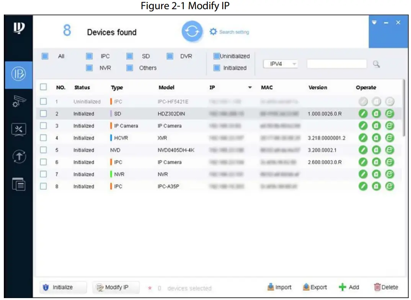Edit row 8 IPC-A35P device
The height and width of the screenshot is (300, 411).
click(363, 186)
